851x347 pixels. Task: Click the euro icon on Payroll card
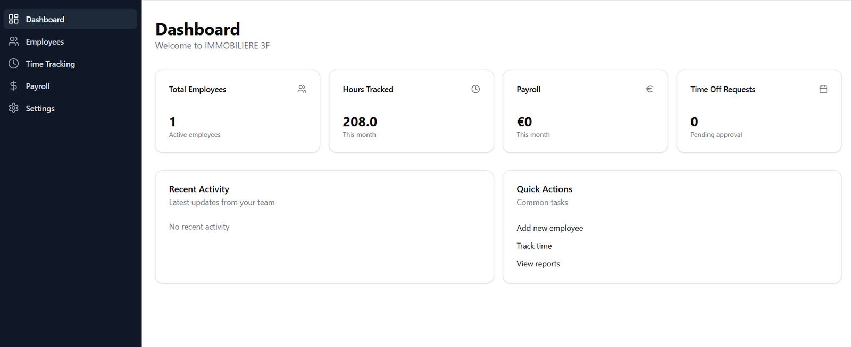pos(649,89)
